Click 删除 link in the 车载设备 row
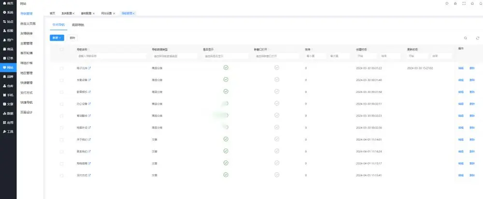Viewport: 483px width, 199px height. (472, 80)
